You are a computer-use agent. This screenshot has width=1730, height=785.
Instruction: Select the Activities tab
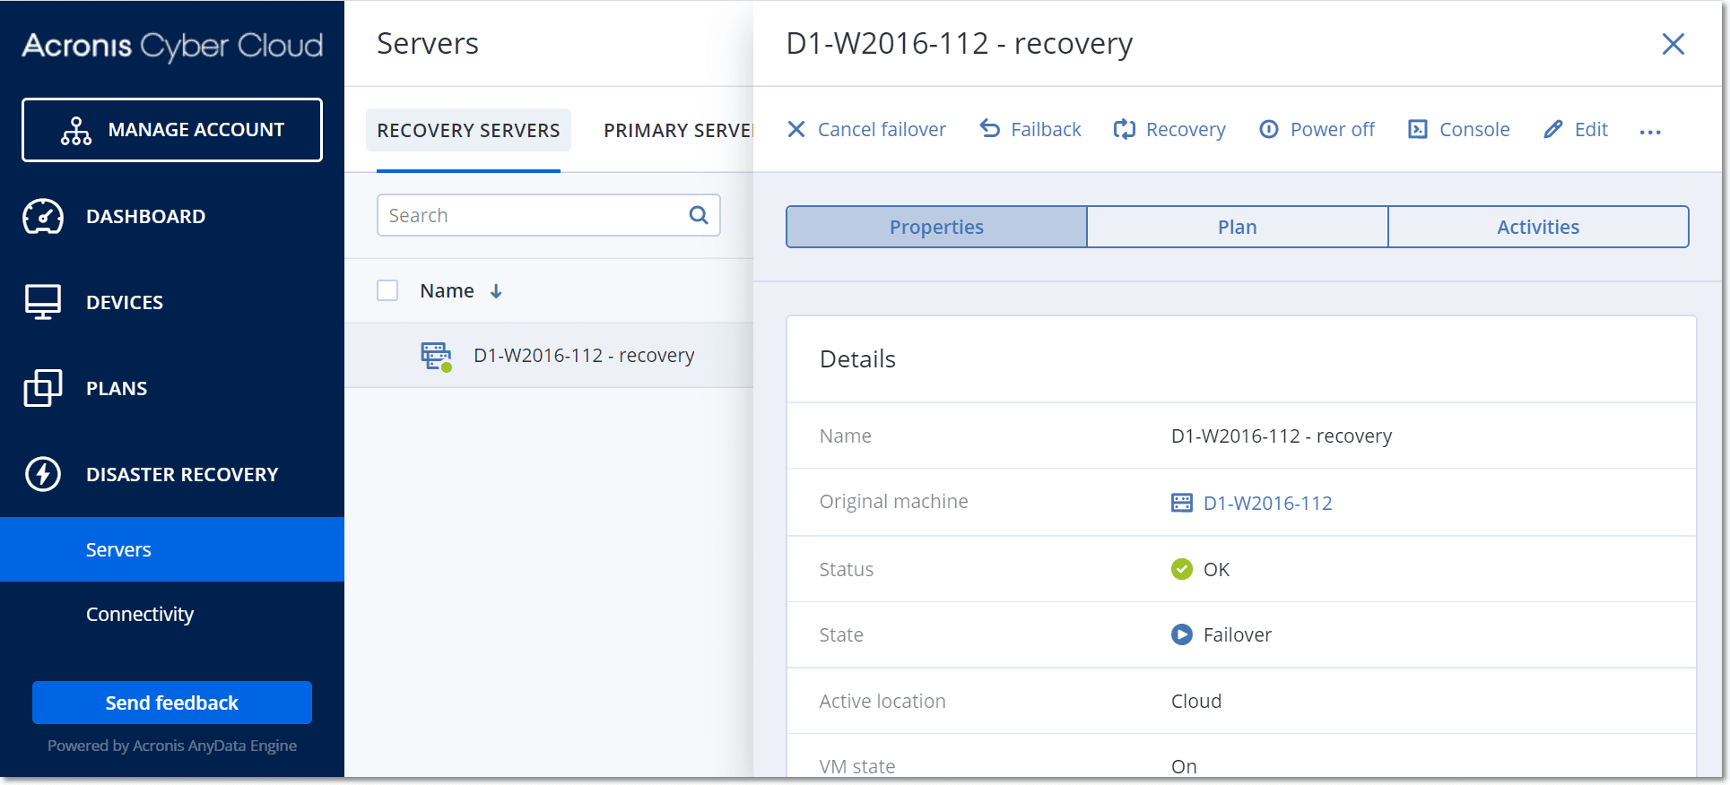(x=1538, y=227)
